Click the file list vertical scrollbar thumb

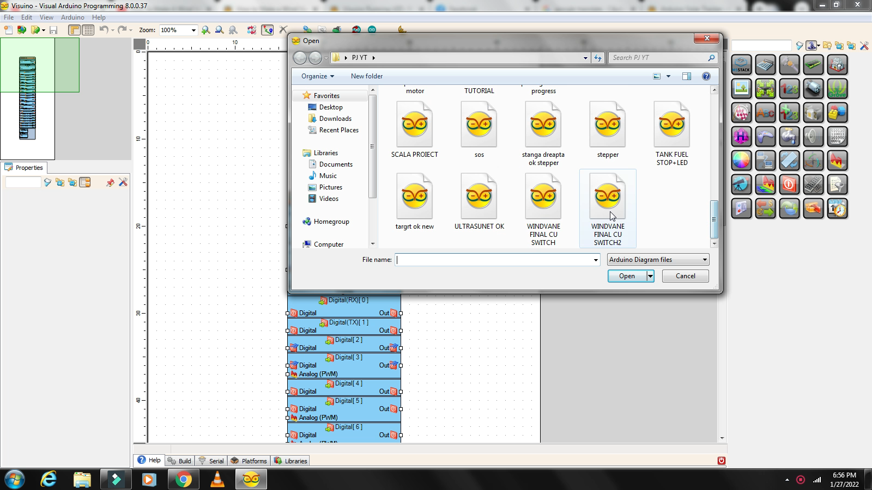pyautogui.click(x=714, y=219)
